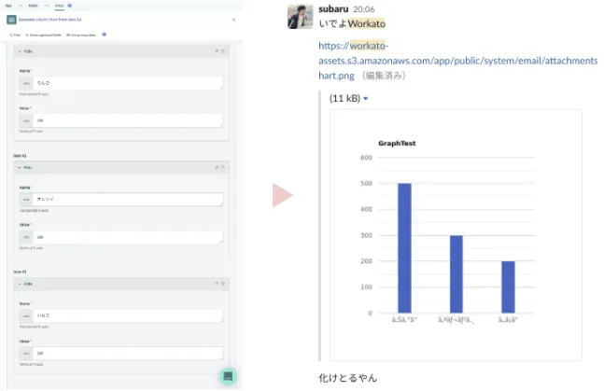Open the workato-assets S3 image link
The width and height of the screenshot is (604, 391).
click(458, 61)
